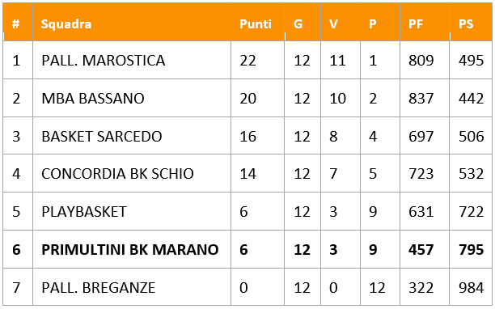
Task: Click the # rank column header
Action: [16, 24]
